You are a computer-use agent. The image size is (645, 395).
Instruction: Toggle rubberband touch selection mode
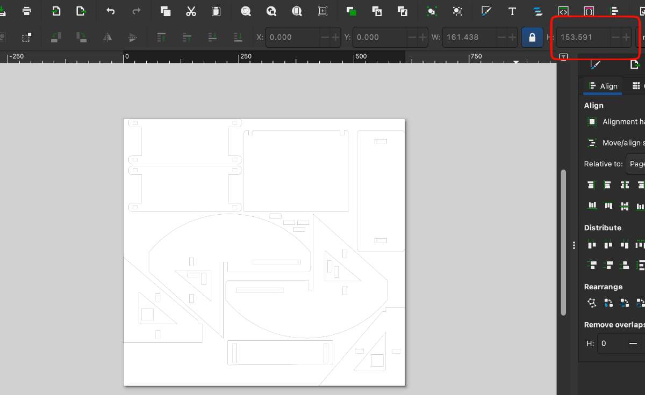click(x=26, y=37)
